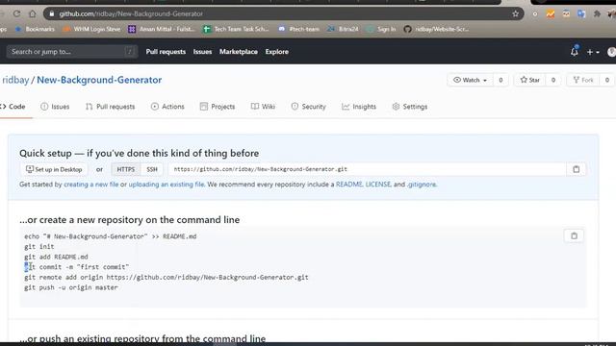Click the echo README.md command line
The height and width of the screenshot is (346, 616).
coord(111,236)
